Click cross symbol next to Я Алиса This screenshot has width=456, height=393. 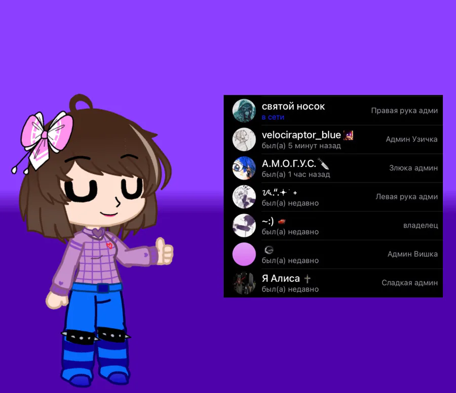pos(307,279)
